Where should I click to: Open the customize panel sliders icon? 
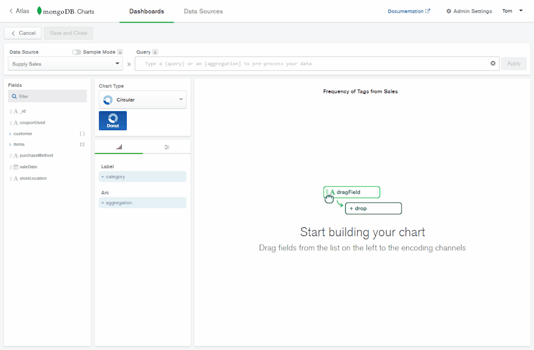coord(166,147)
